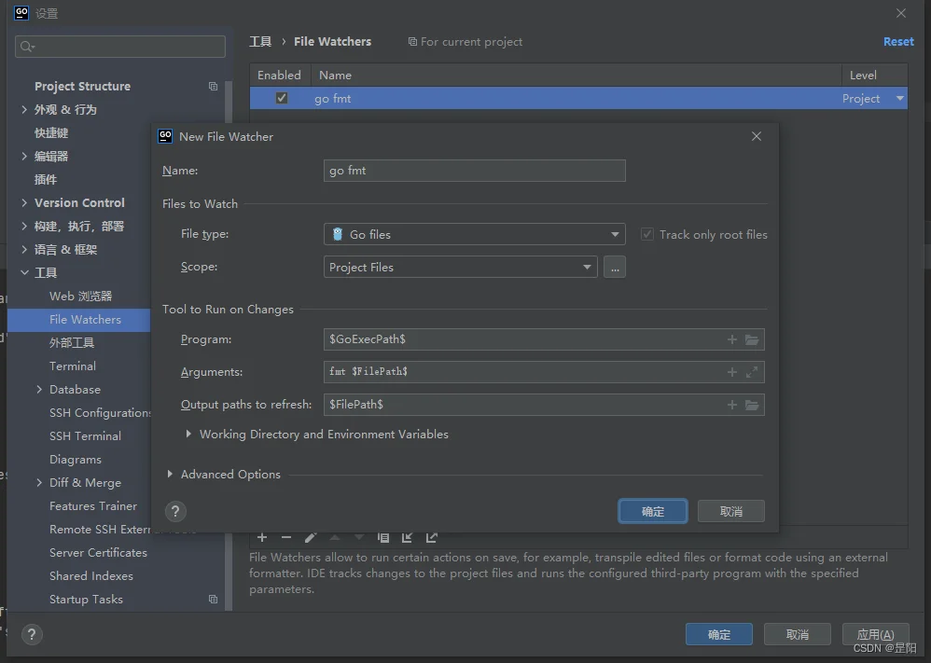Screen dimensions: 931x663
Task: Click the remove watcher minus icon
Action: point(286,537)
